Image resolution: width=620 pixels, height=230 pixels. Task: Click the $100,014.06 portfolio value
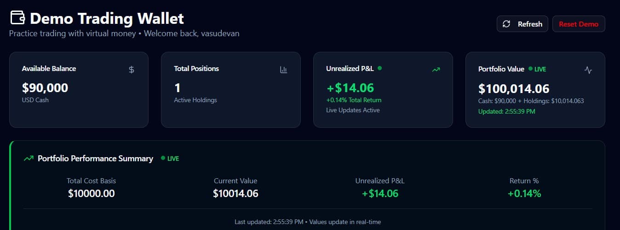(514, 88)
